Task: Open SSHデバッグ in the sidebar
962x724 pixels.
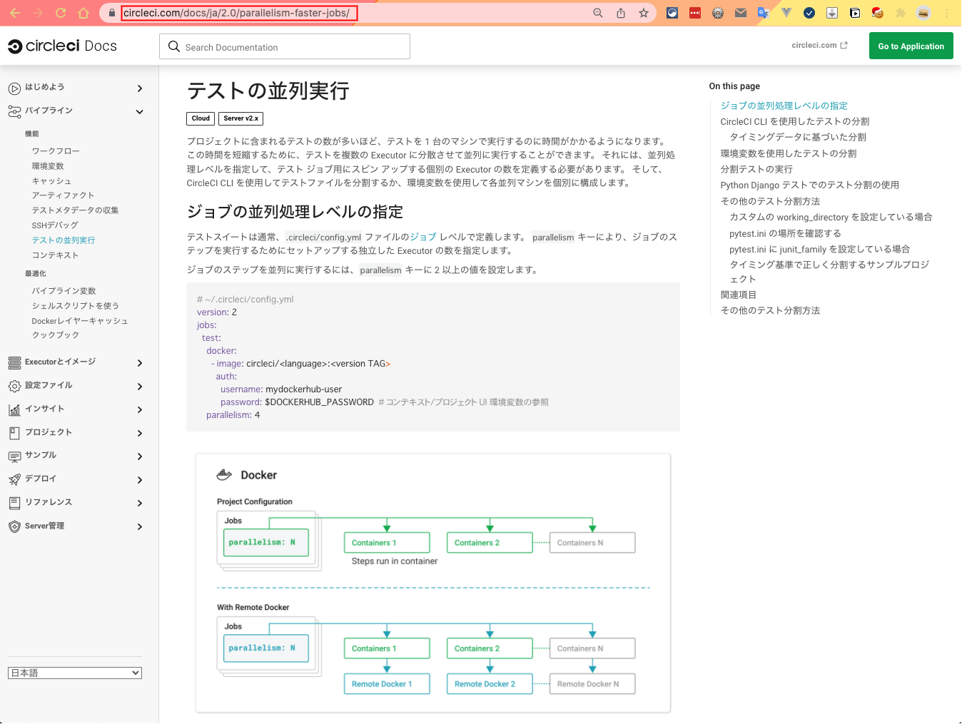Action: coord(55,225)
